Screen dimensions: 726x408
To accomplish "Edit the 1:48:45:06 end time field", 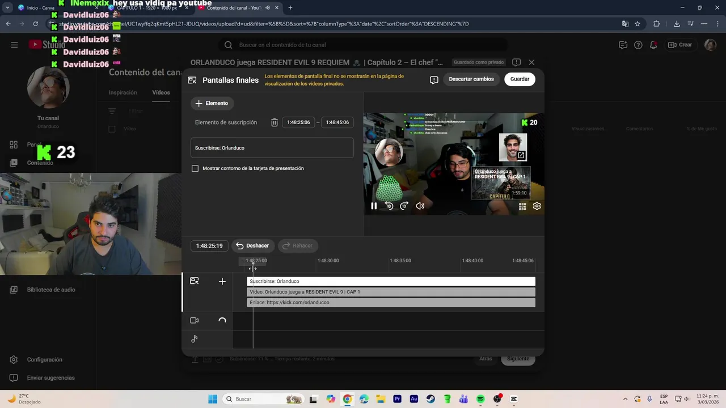I will pos(337,122).
